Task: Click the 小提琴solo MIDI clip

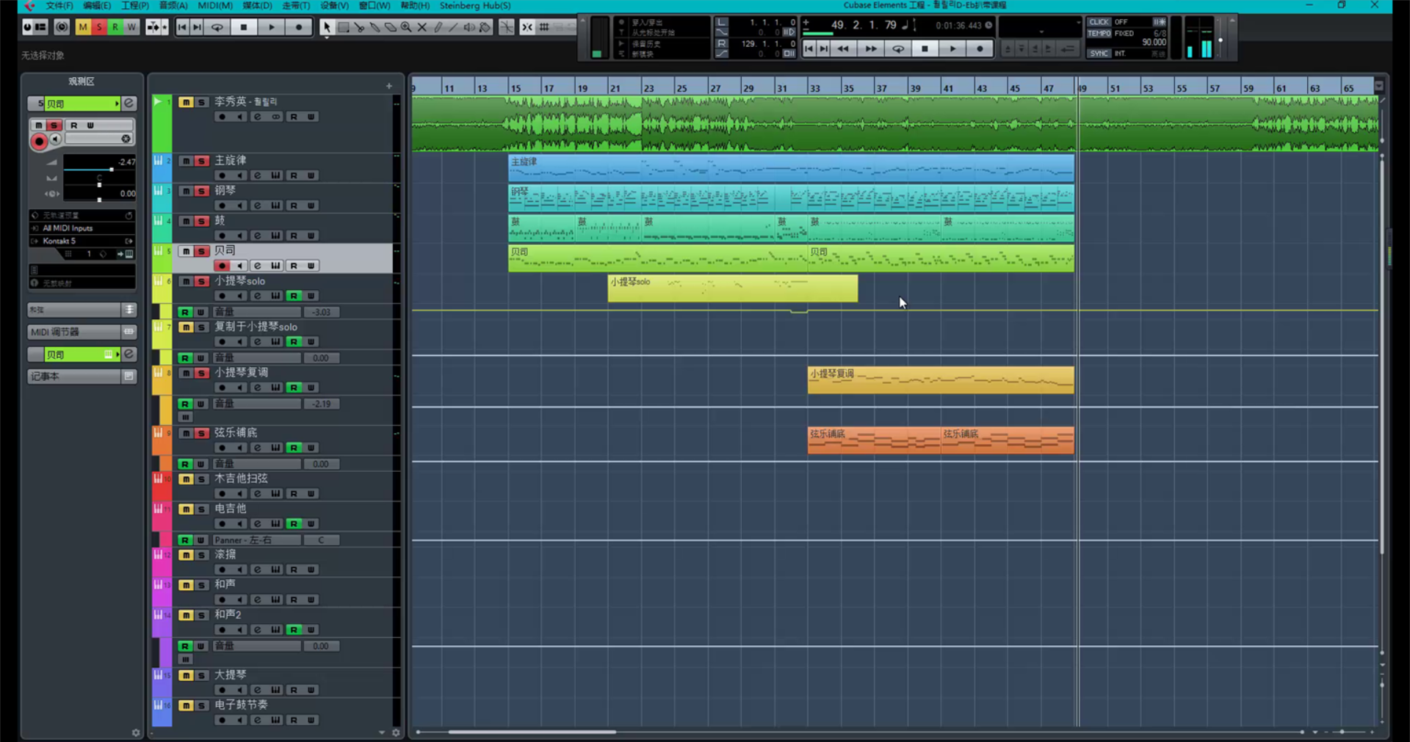Action: (x=732, y=288)
